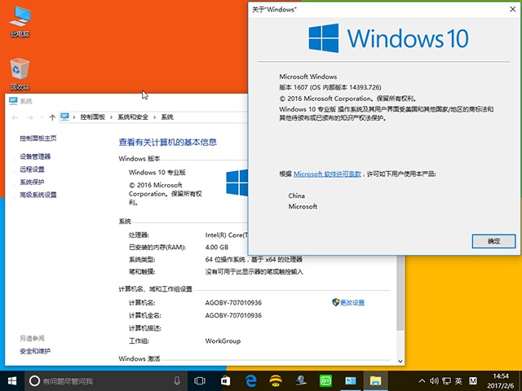The height and width of the screenshot is (391, 522).
Task: Switch to the System window taskbar button
Action: pos(350,381)
